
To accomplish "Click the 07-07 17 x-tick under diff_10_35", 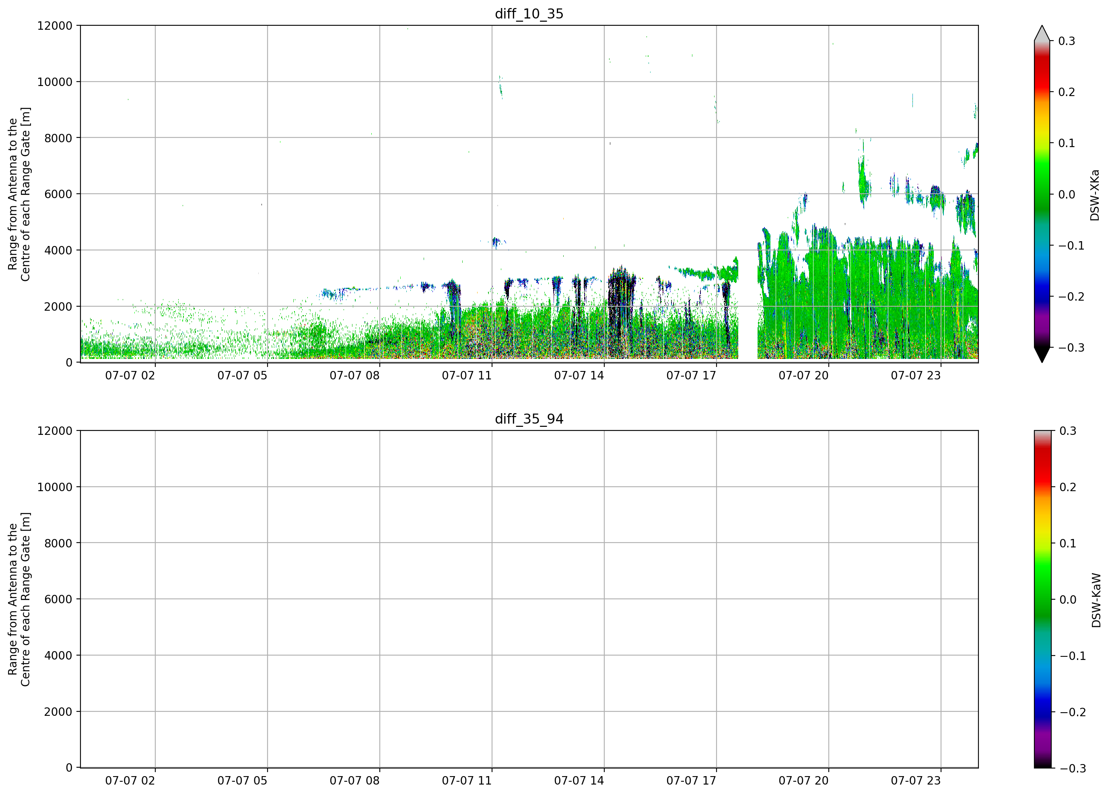I will [691, 375].
